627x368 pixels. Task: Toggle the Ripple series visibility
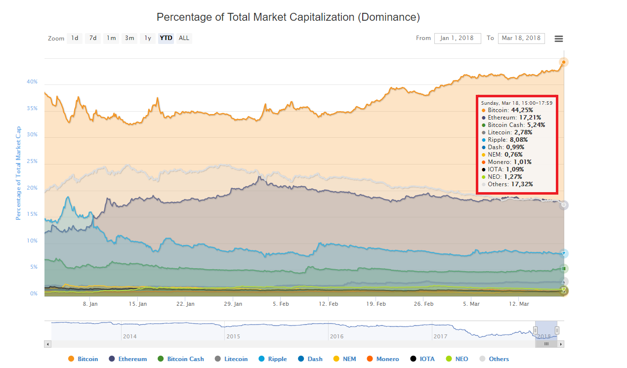point(273,359)
